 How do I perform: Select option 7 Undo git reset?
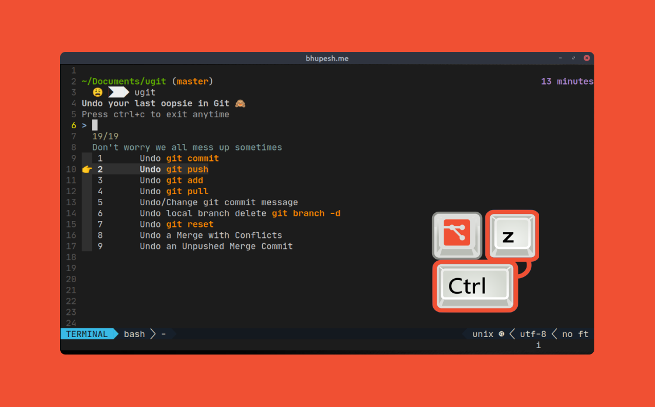pos(155,224)
